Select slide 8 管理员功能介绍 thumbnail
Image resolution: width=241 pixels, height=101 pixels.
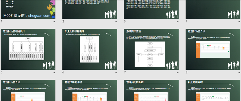point(213,49)
